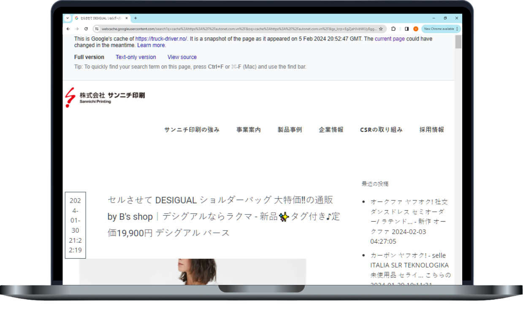Click the New Chrome available button
The height and width of the screenshot is (325, 523).
[x=439, y=29]
